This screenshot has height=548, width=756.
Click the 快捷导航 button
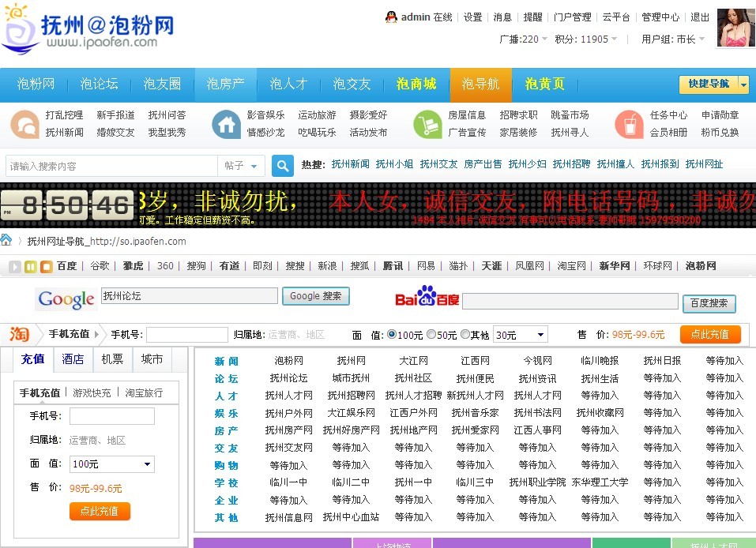[709, 84]
